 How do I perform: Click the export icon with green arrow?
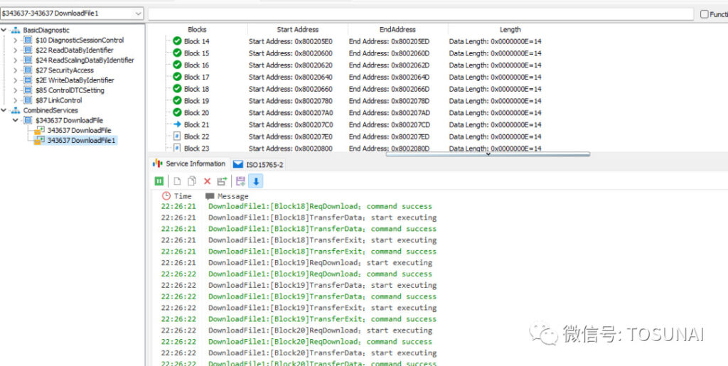(x=223, y=181)
